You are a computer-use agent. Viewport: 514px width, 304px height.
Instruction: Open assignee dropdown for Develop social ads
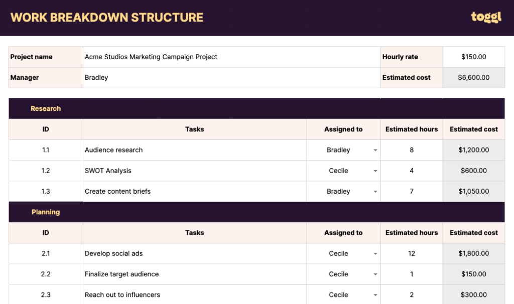(375, 254)
